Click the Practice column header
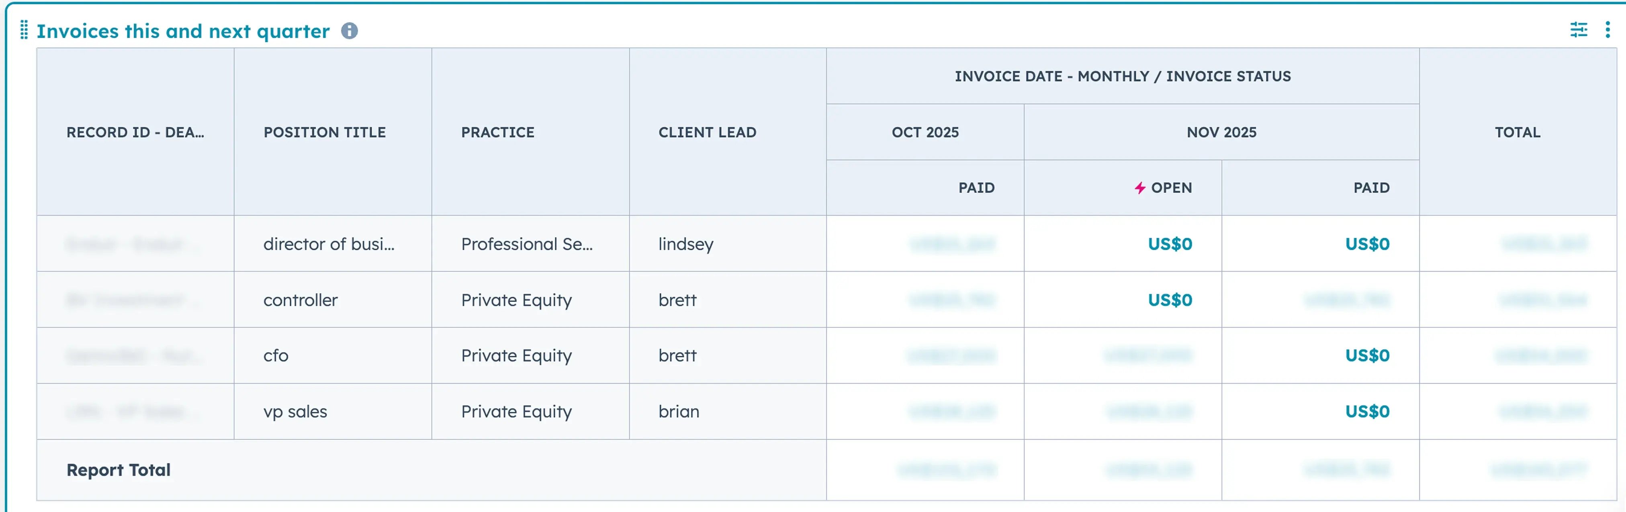This screenshot has width=1626, height=512. (x=497, y=133)
